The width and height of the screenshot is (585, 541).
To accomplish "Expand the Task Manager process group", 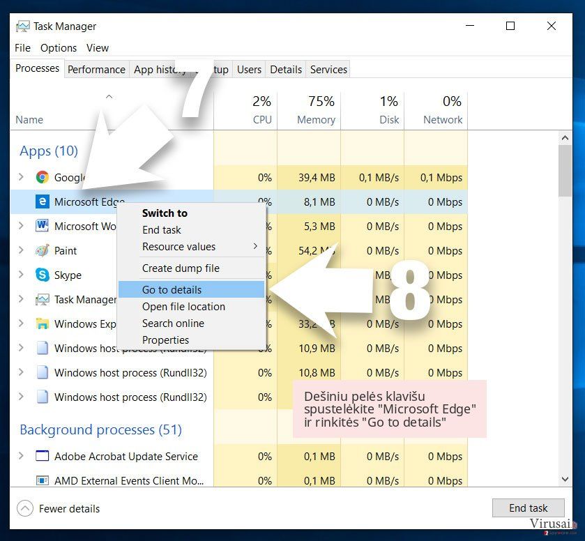I will pos(21,299).
